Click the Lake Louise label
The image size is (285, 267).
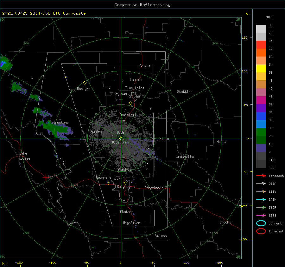(x=25, y=156)
